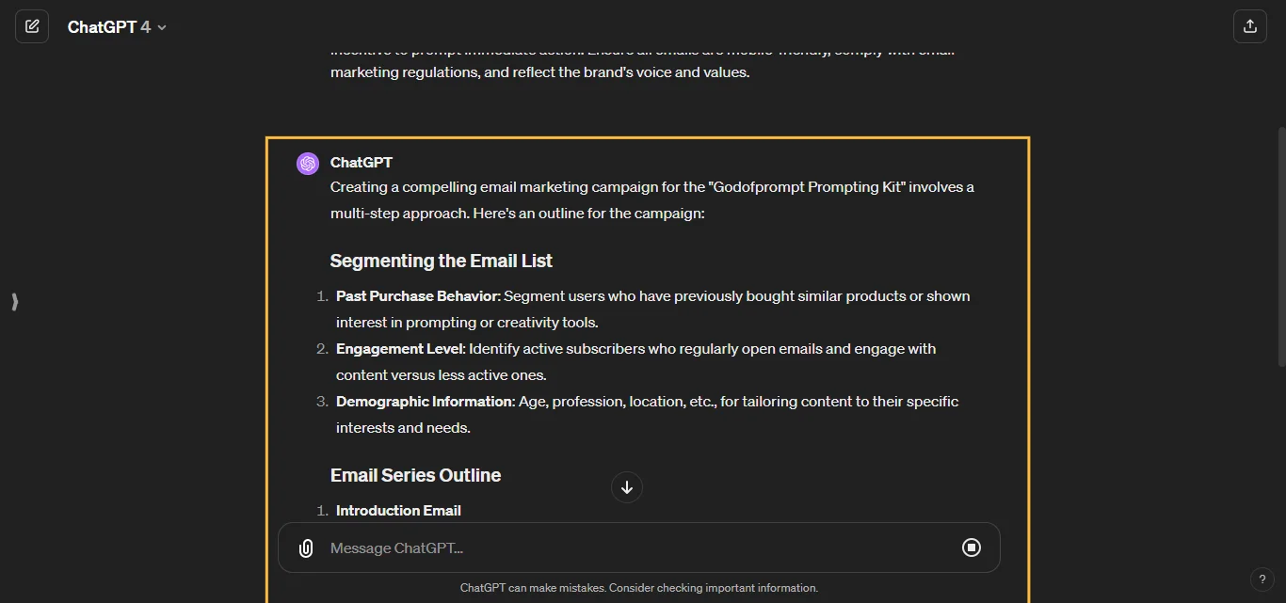Image resolution: width=1286 pixels, height=603 pixels.
Task: Stop generating with the stop button
Action: coord(972,547)
